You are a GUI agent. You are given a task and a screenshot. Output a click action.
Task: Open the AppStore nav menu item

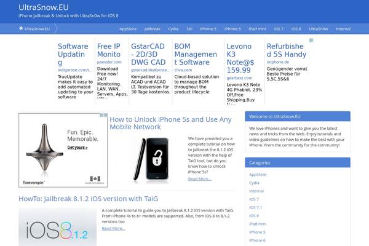point(128,29)
